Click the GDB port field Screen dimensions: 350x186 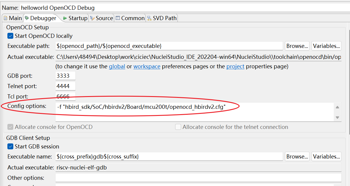tap(65, 76)
